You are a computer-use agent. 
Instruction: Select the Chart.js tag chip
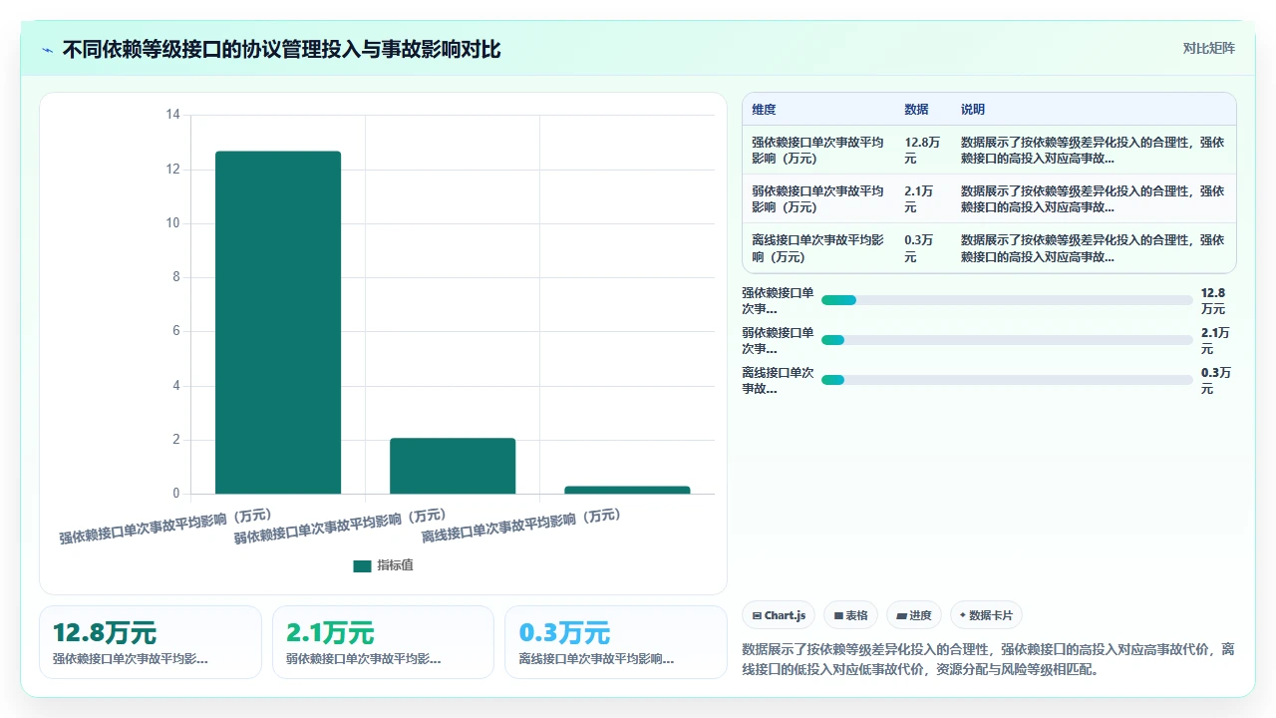coord(780,615)
